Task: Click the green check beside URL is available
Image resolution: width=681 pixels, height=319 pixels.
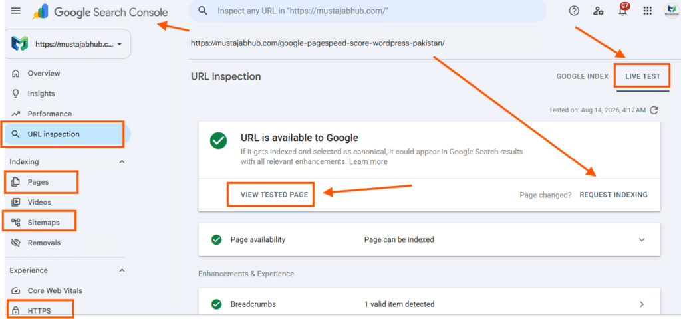Action: pyautogui.click(x=218, y=141)
